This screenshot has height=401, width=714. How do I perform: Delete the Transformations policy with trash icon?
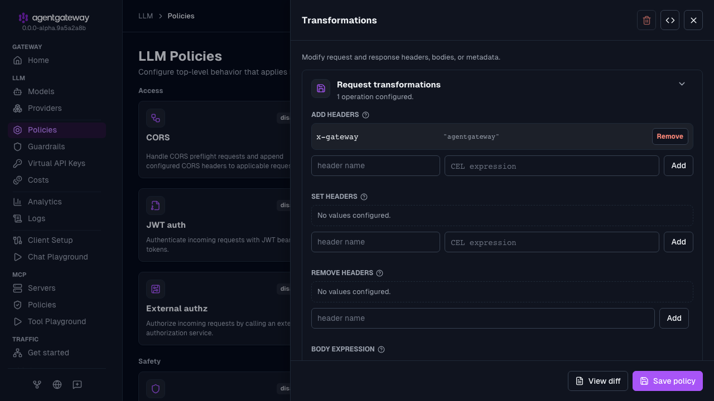[647, 20]
